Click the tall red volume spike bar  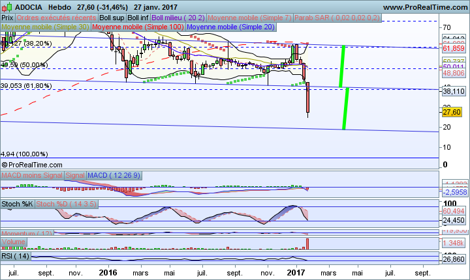[307, 244]
